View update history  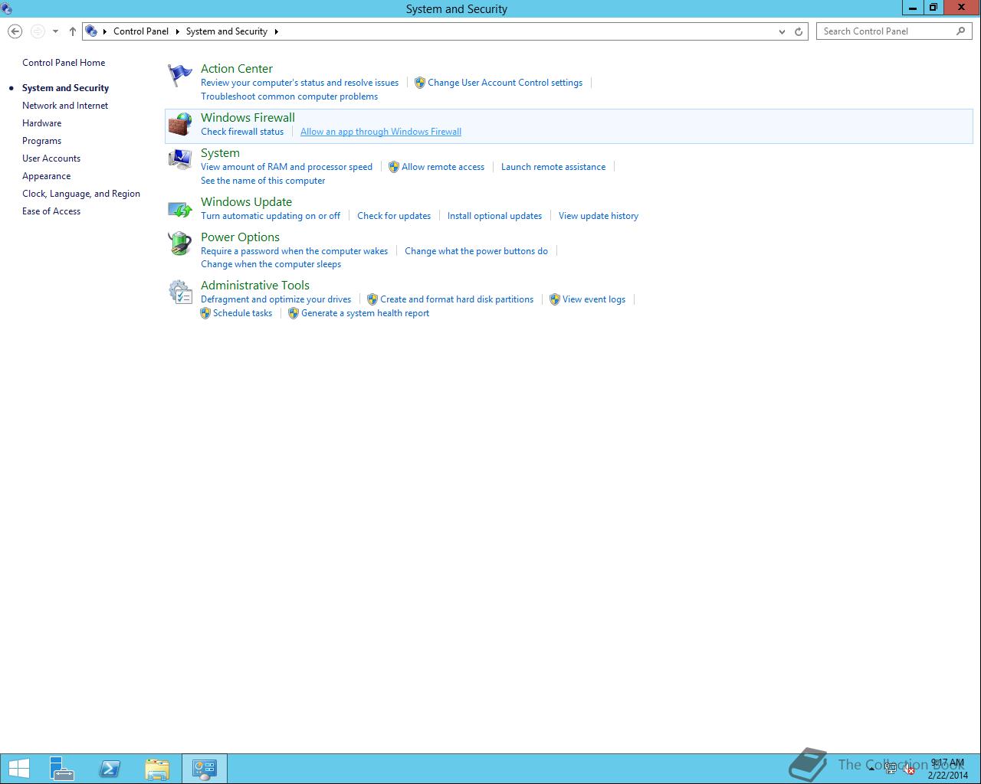pyautogui.click(x=599, y=216)
